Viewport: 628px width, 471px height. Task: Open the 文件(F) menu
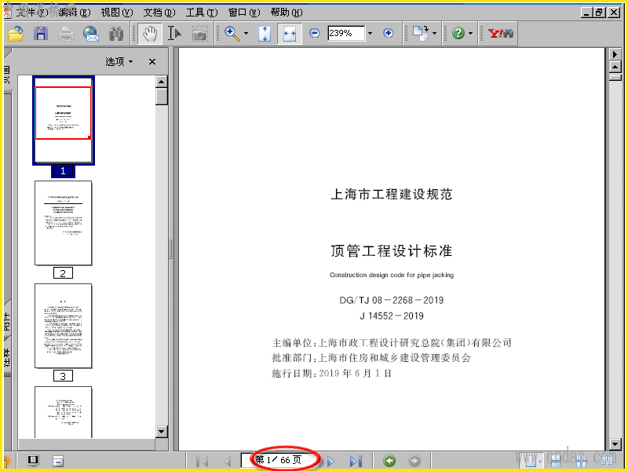[31, 13]
